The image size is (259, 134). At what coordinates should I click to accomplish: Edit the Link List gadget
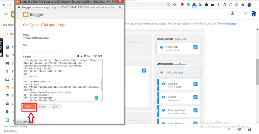pos(196,84)
